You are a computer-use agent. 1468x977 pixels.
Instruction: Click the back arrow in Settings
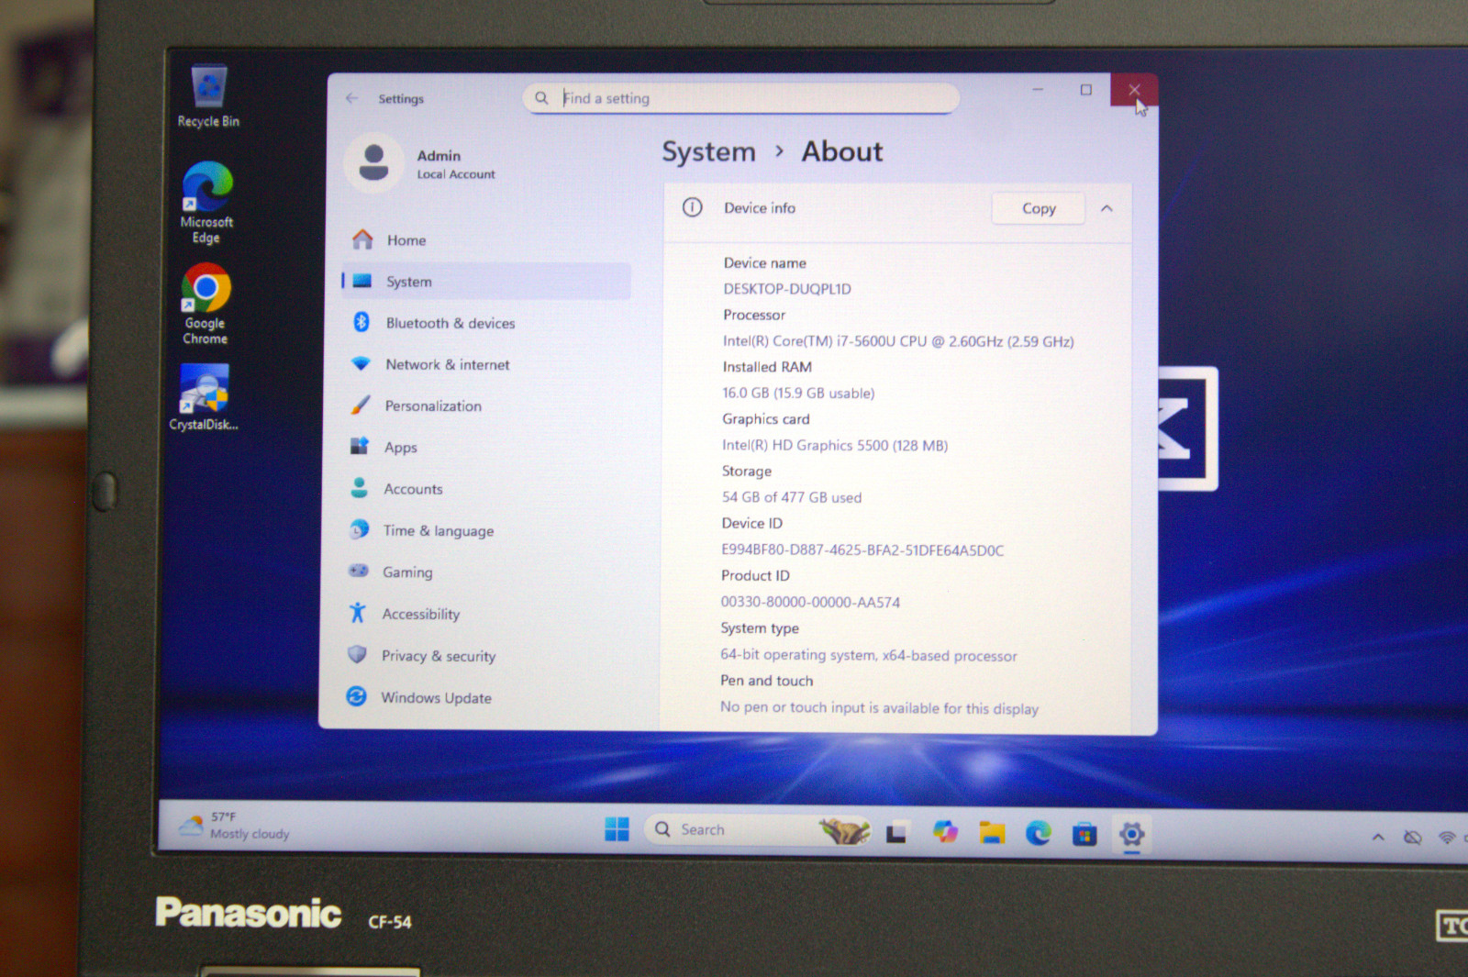[x=352, y=98]
